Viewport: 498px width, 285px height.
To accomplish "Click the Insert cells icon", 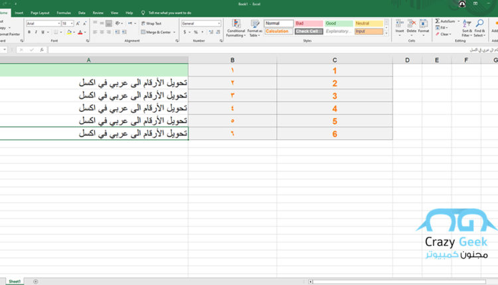I will [400, 25].
